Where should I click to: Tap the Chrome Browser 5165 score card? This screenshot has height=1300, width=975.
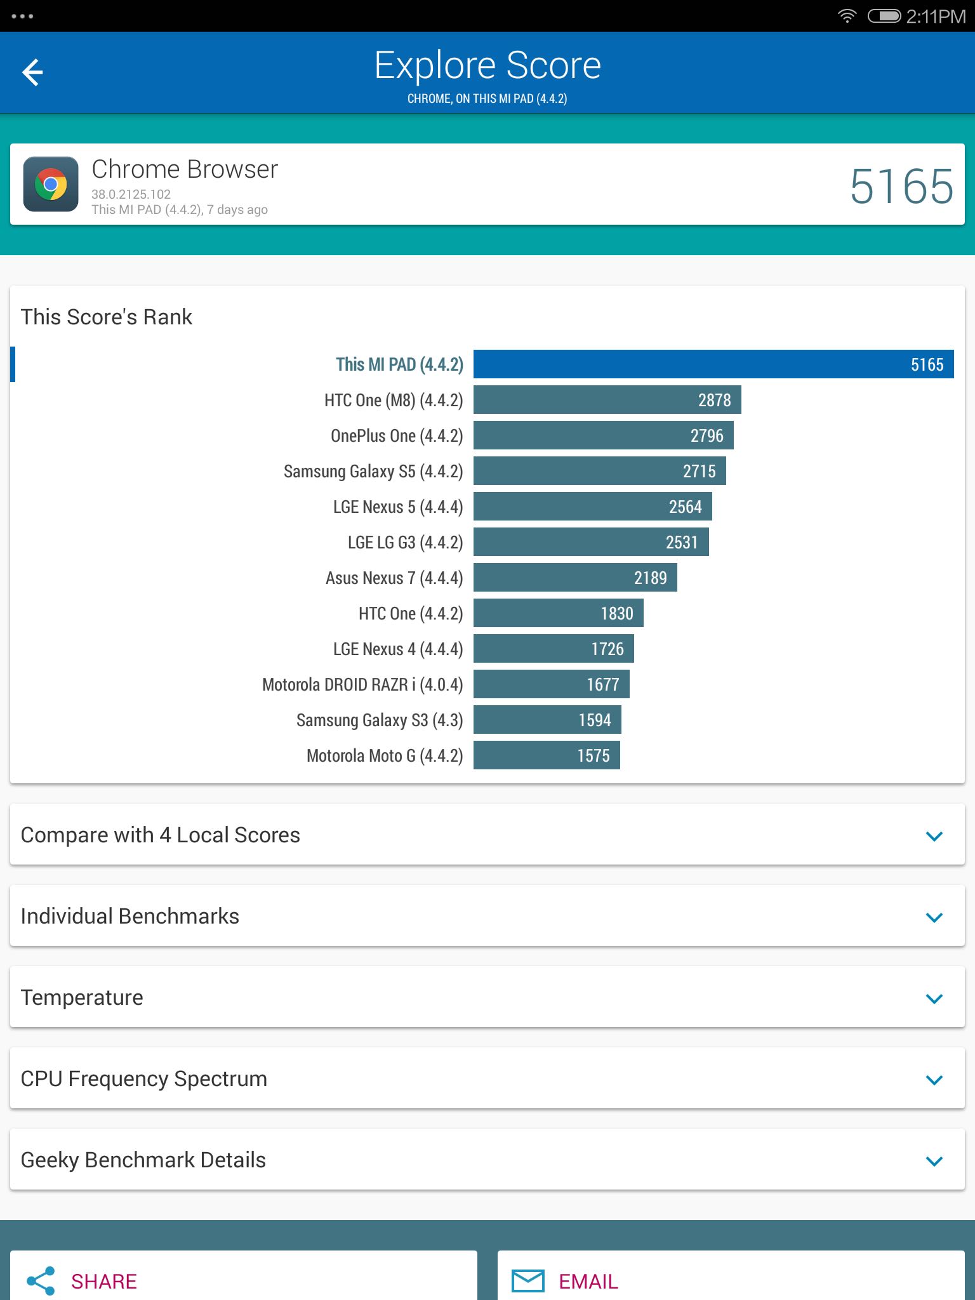(487, 184)
